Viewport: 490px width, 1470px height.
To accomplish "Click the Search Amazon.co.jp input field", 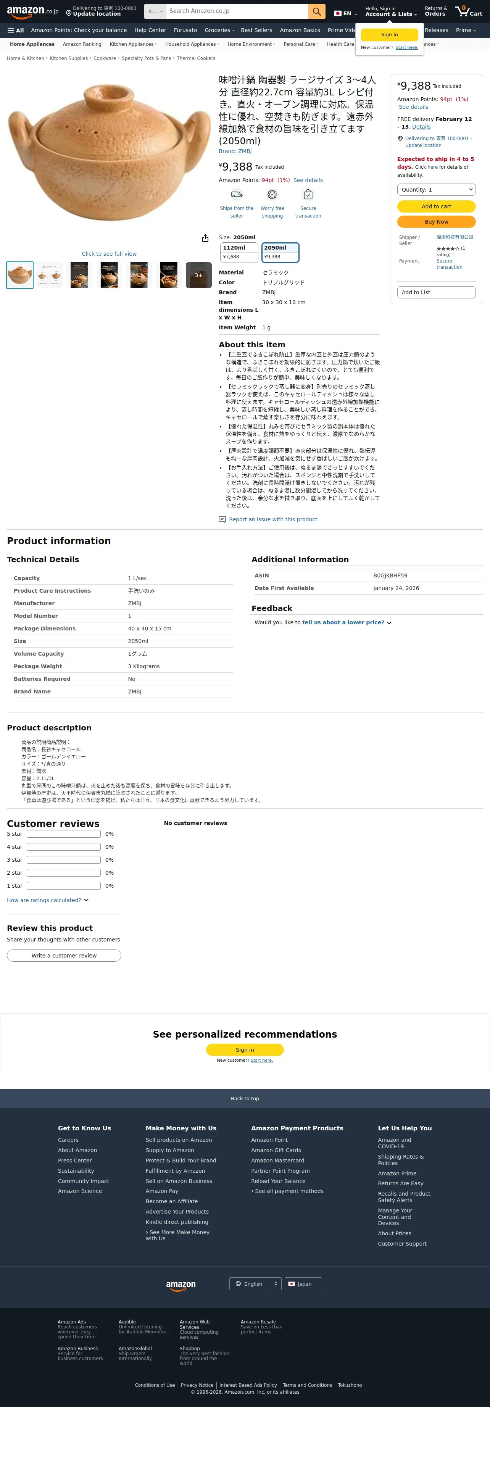I will tap(237, 11).
